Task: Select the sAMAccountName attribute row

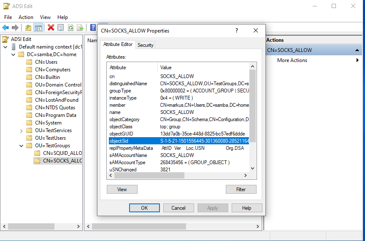Action: (179, 155)
